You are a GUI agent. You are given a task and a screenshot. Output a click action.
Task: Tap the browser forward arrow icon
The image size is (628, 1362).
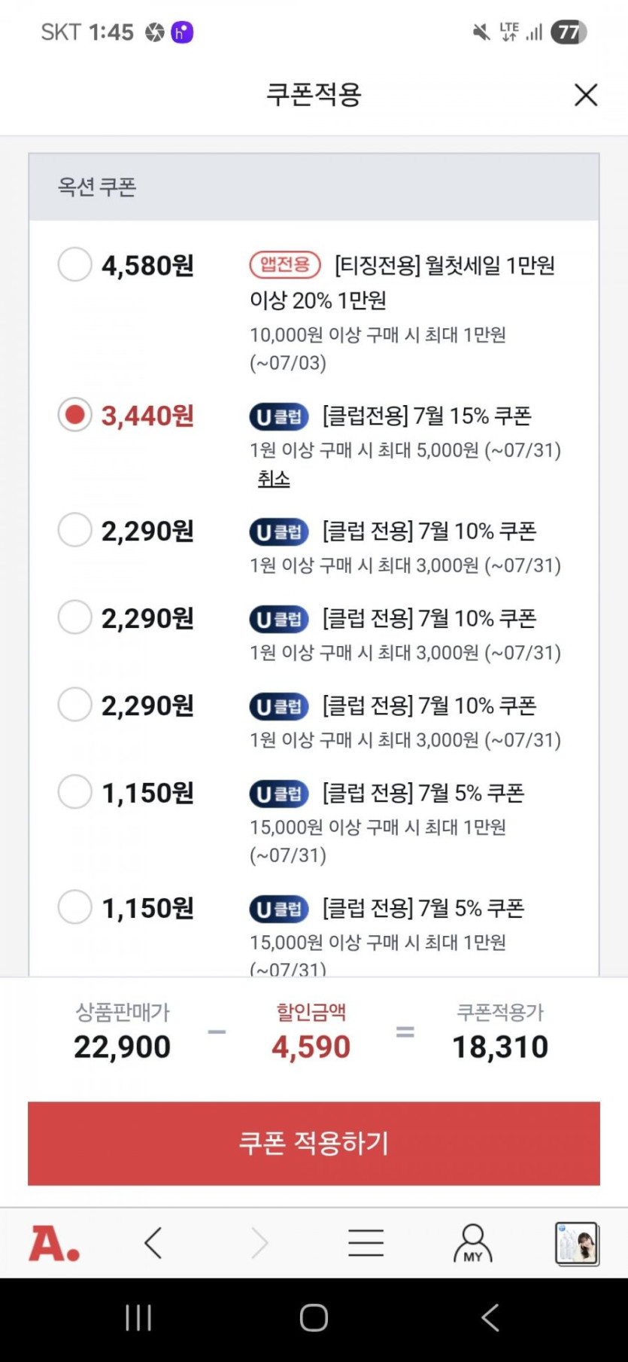click(x=259, y=1243)
